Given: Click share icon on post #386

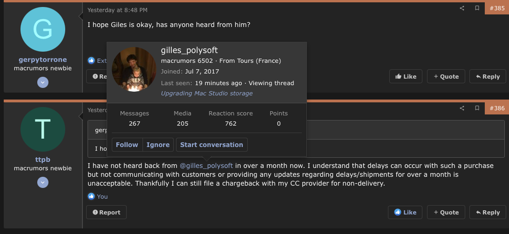Looking at the screenshot, I should [x=462, y=108].
